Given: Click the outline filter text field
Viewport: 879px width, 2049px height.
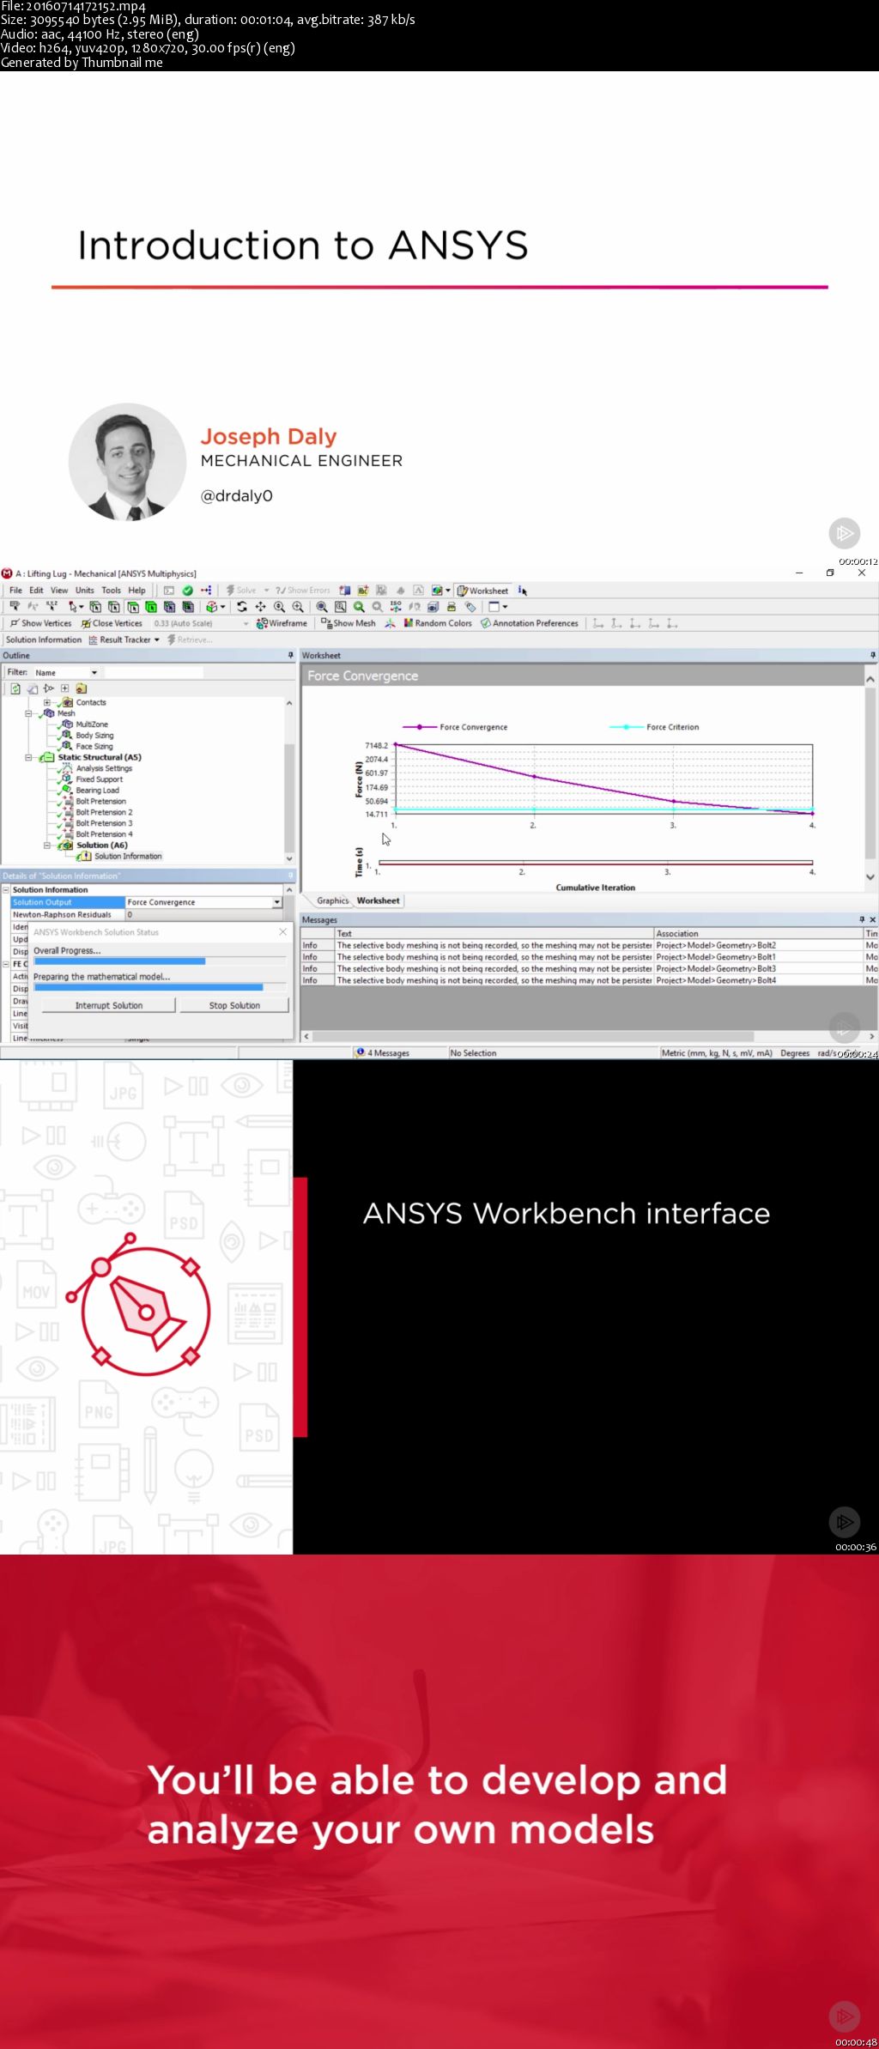Looking at the screenshot, I should point(154,673).
